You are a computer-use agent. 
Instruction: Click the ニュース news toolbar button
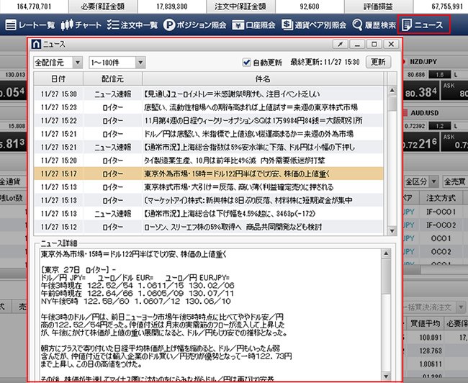pyautogui.click(x=425, y=24)
